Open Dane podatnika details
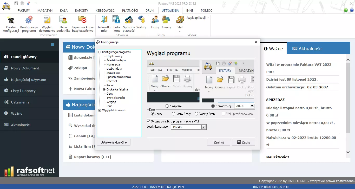 [63, 23]
